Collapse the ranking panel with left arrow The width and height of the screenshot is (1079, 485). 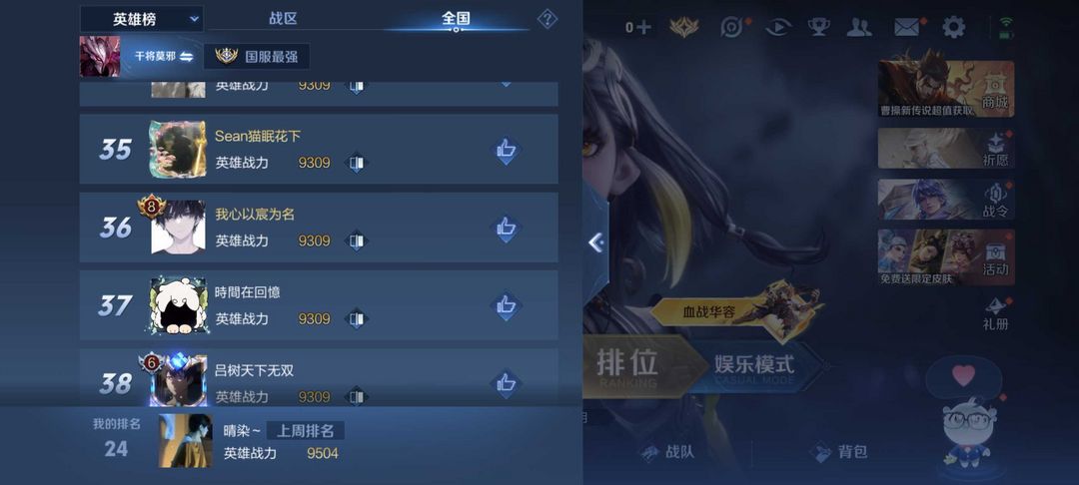tap(595, 242)
